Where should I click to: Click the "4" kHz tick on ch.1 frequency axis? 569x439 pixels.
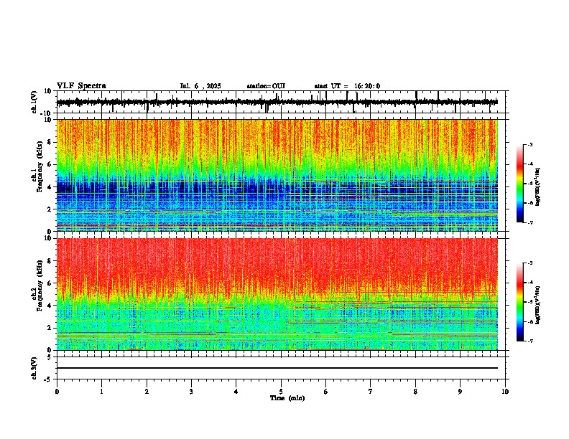click(x=50, y=187)
